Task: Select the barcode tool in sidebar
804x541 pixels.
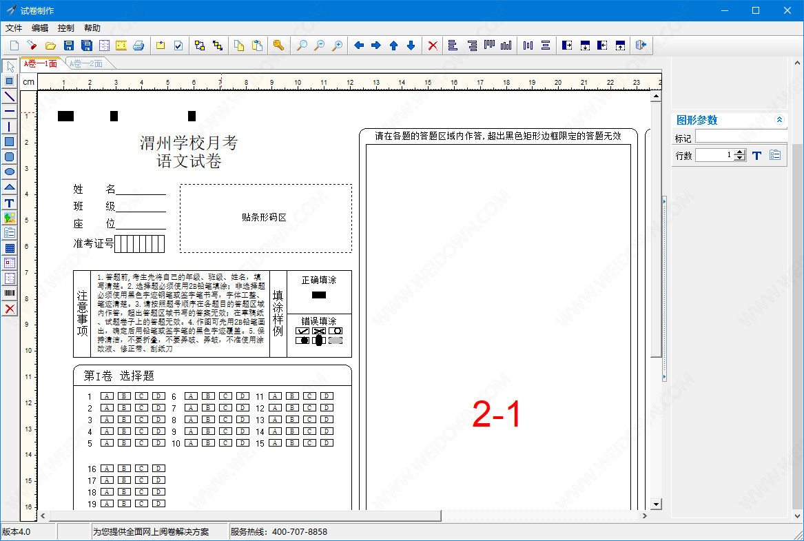Action: point(10,294)
